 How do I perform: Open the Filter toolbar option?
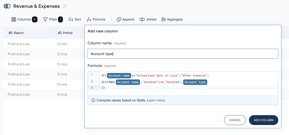tap(53, 19)
